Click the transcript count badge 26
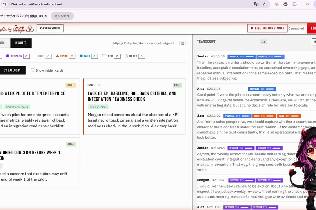316x210 pixels. coord(263,42)
